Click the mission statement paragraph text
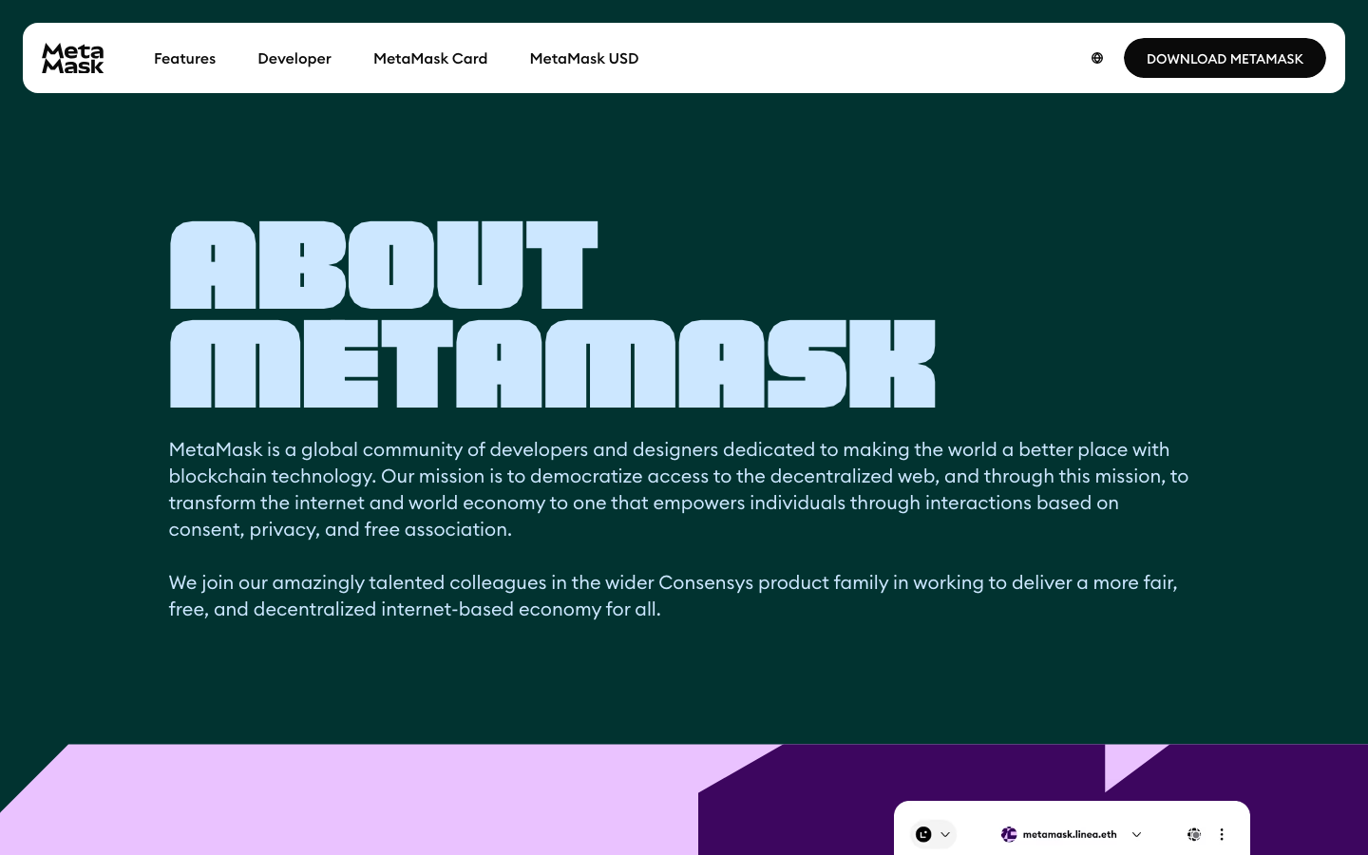Viewport: 1368px width, 855px height. [678, 489]
